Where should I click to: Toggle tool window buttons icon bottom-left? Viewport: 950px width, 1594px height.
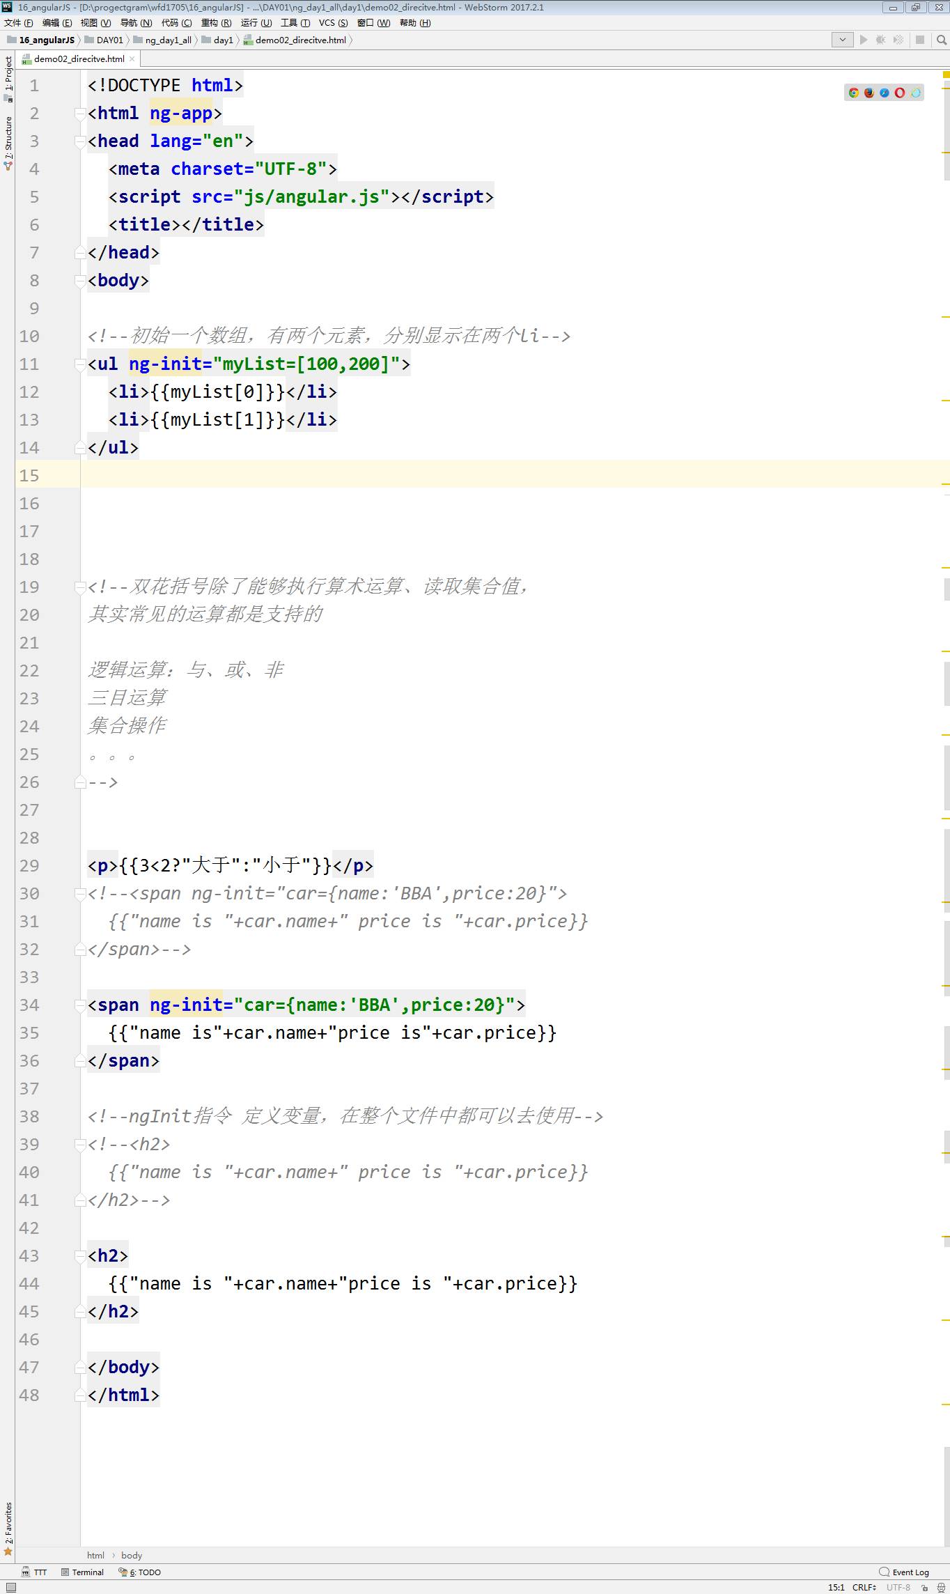pyautogui.click(x=10, y=1588)
